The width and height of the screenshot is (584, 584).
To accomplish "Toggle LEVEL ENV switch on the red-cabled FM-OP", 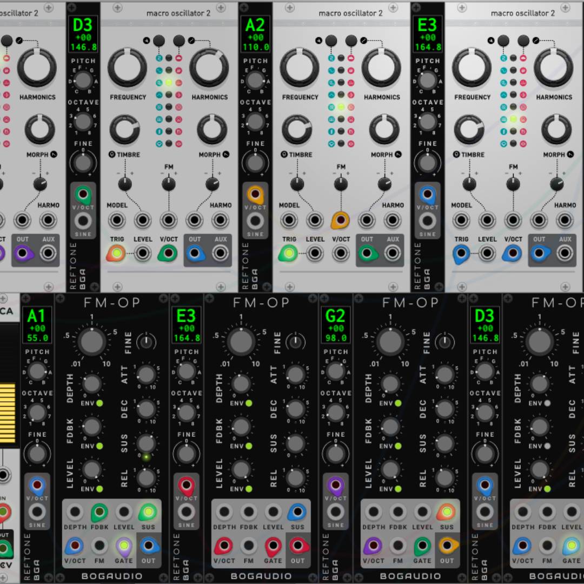I will (x=249, y=489).
